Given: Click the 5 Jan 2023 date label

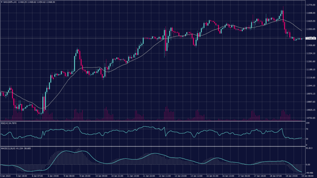Looking at the screenshot, I should (6, 176).
